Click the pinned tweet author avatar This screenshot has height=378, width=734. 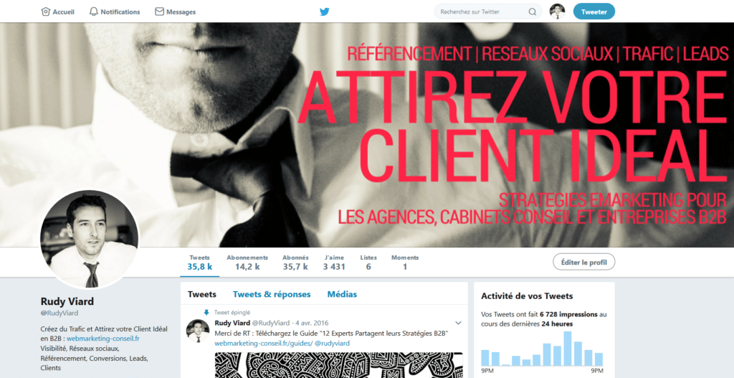point(198,331)
